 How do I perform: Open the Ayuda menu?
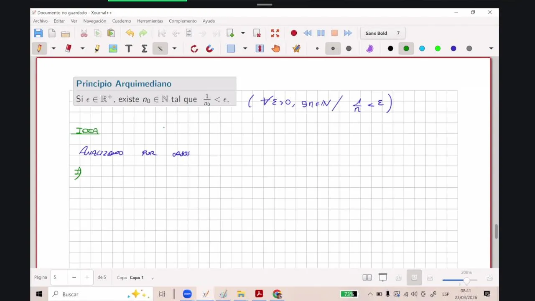coord(209,21)
